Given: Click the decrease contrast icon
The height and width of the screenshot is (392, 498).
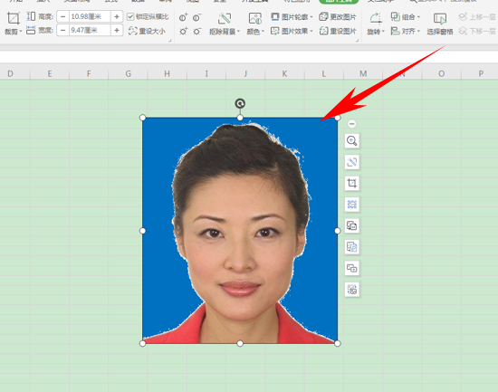Looking at the screenshot, I should tap(196, 17).
